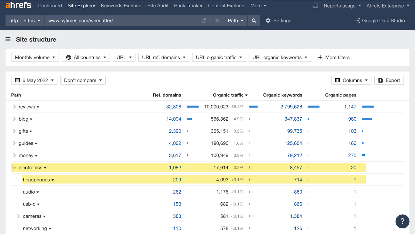Viewport: 415px width, 234px height.
Task: Open Keywords Explorer
Action: (x=121, y=5)
